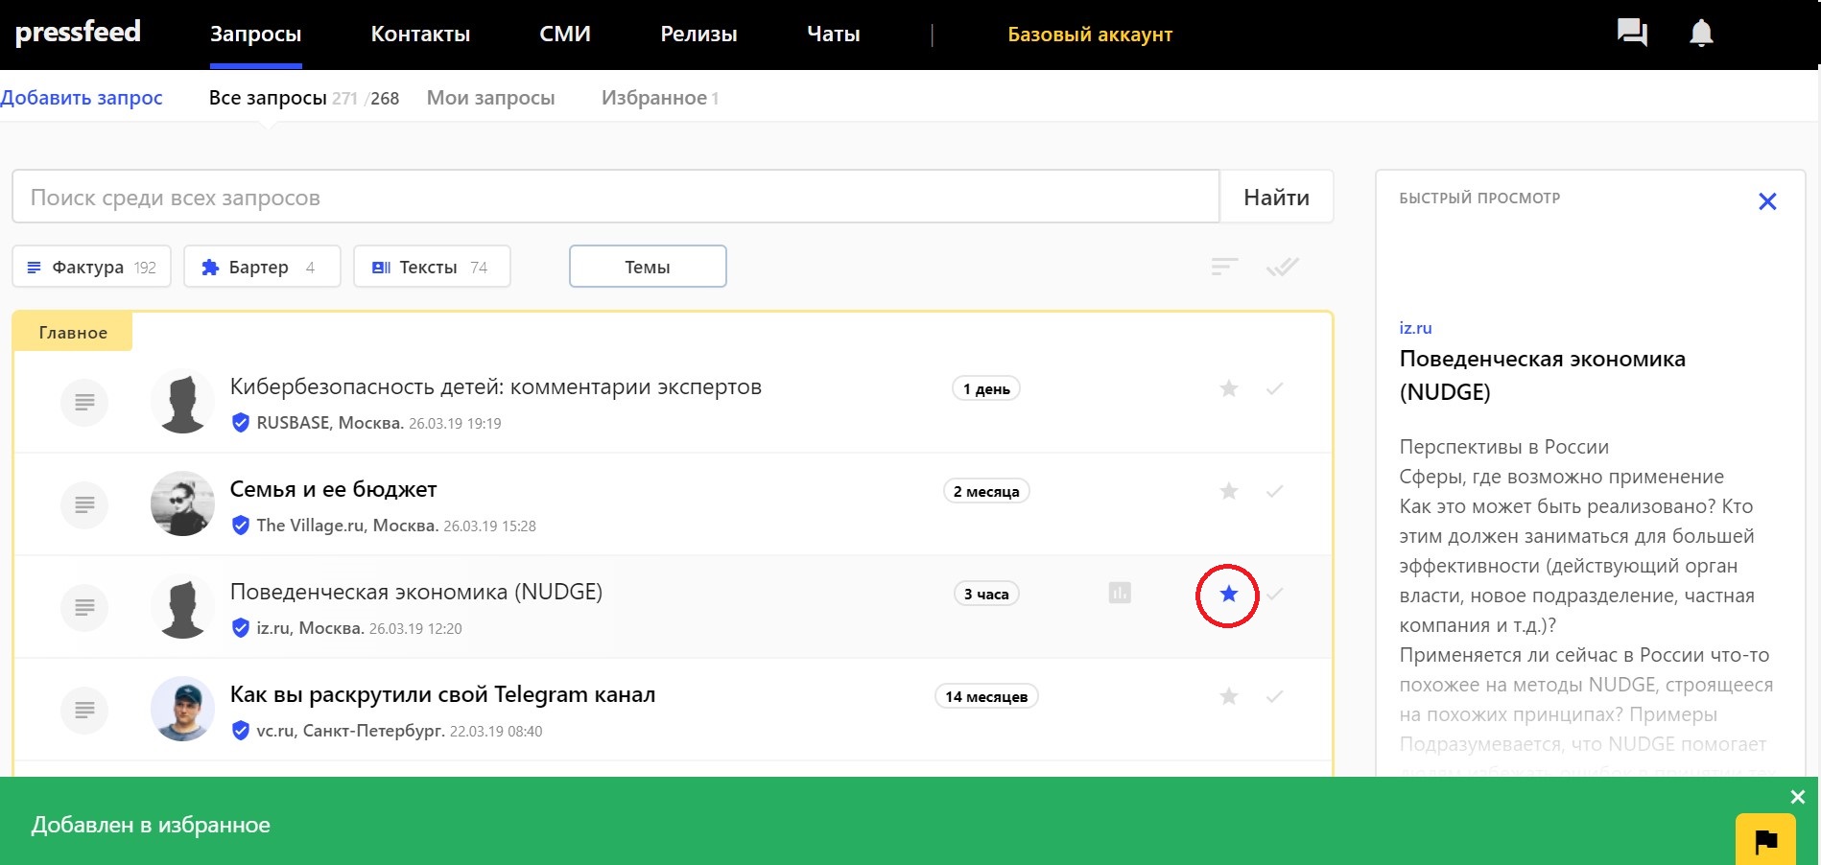Add Кибербезопасность детей request to favorites
1821x865 pixels.
click(1228, 389)
